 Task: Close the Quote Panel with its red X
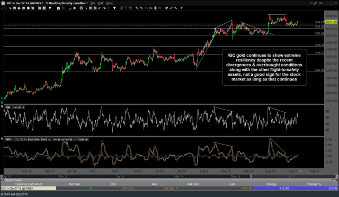(337, 180)
